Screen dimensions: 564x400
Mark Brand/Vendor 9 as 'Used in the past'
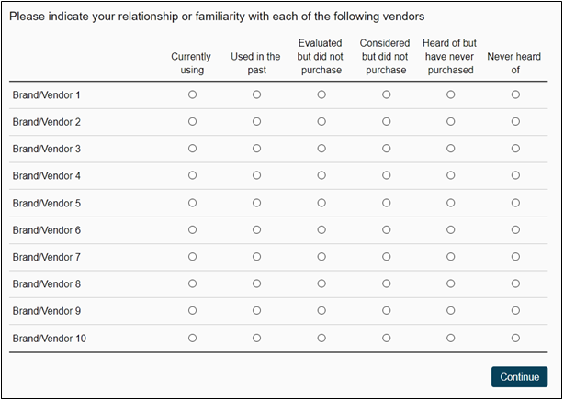click(257, 311)
